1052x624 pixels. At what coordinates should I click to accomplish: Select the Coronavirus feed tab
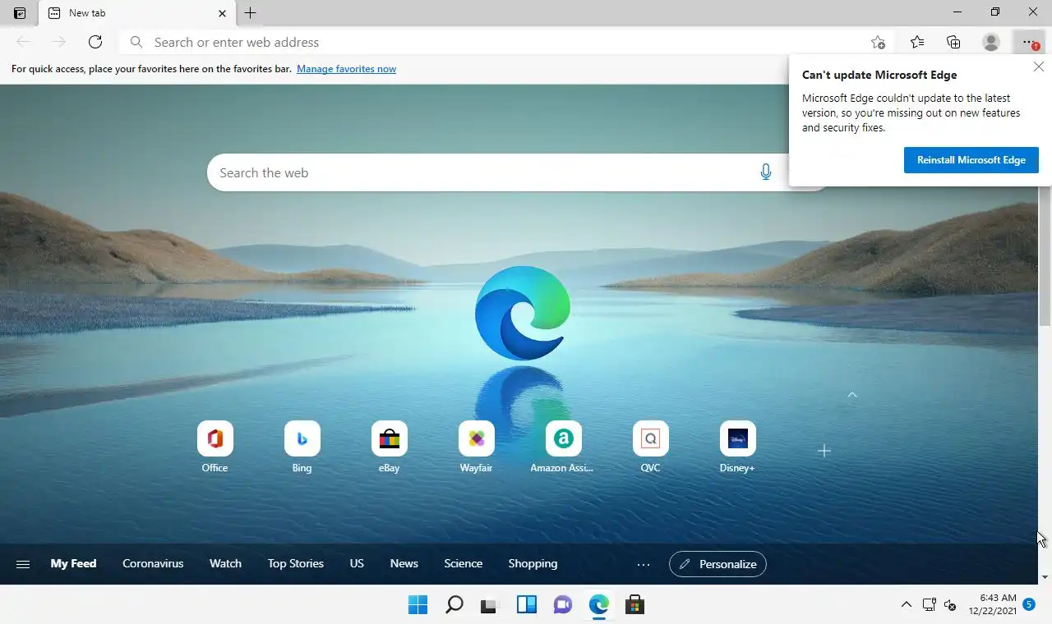pyautogui.click(x=153, y=564)
